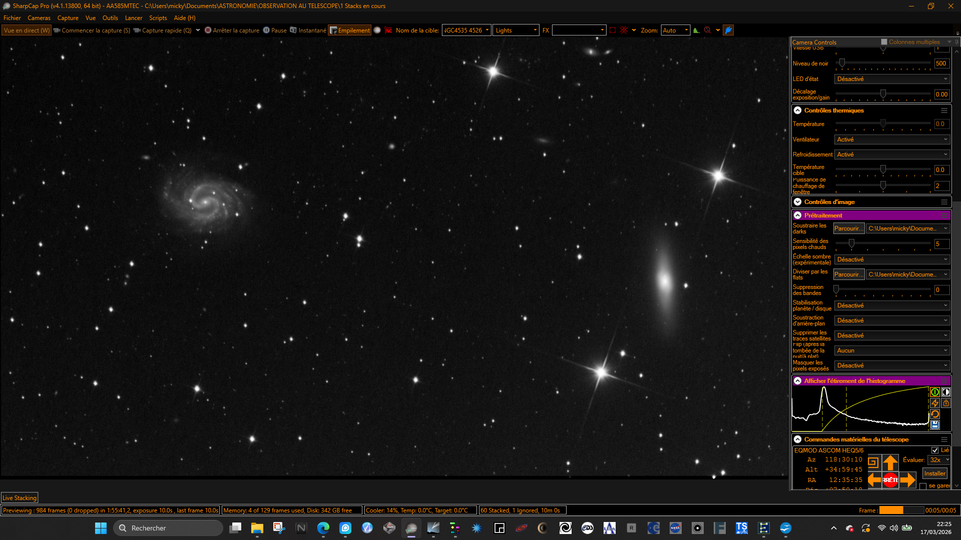Stop telescope motion with the red ARRÊTE button
The image size is (961, 540).
890,480
